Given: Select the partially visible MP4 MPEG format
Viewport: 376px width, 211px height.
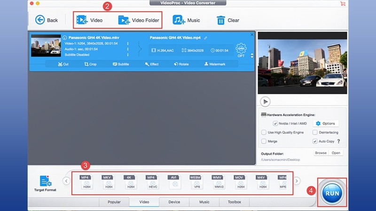Looking at the screenshot, I should [282, 182].
